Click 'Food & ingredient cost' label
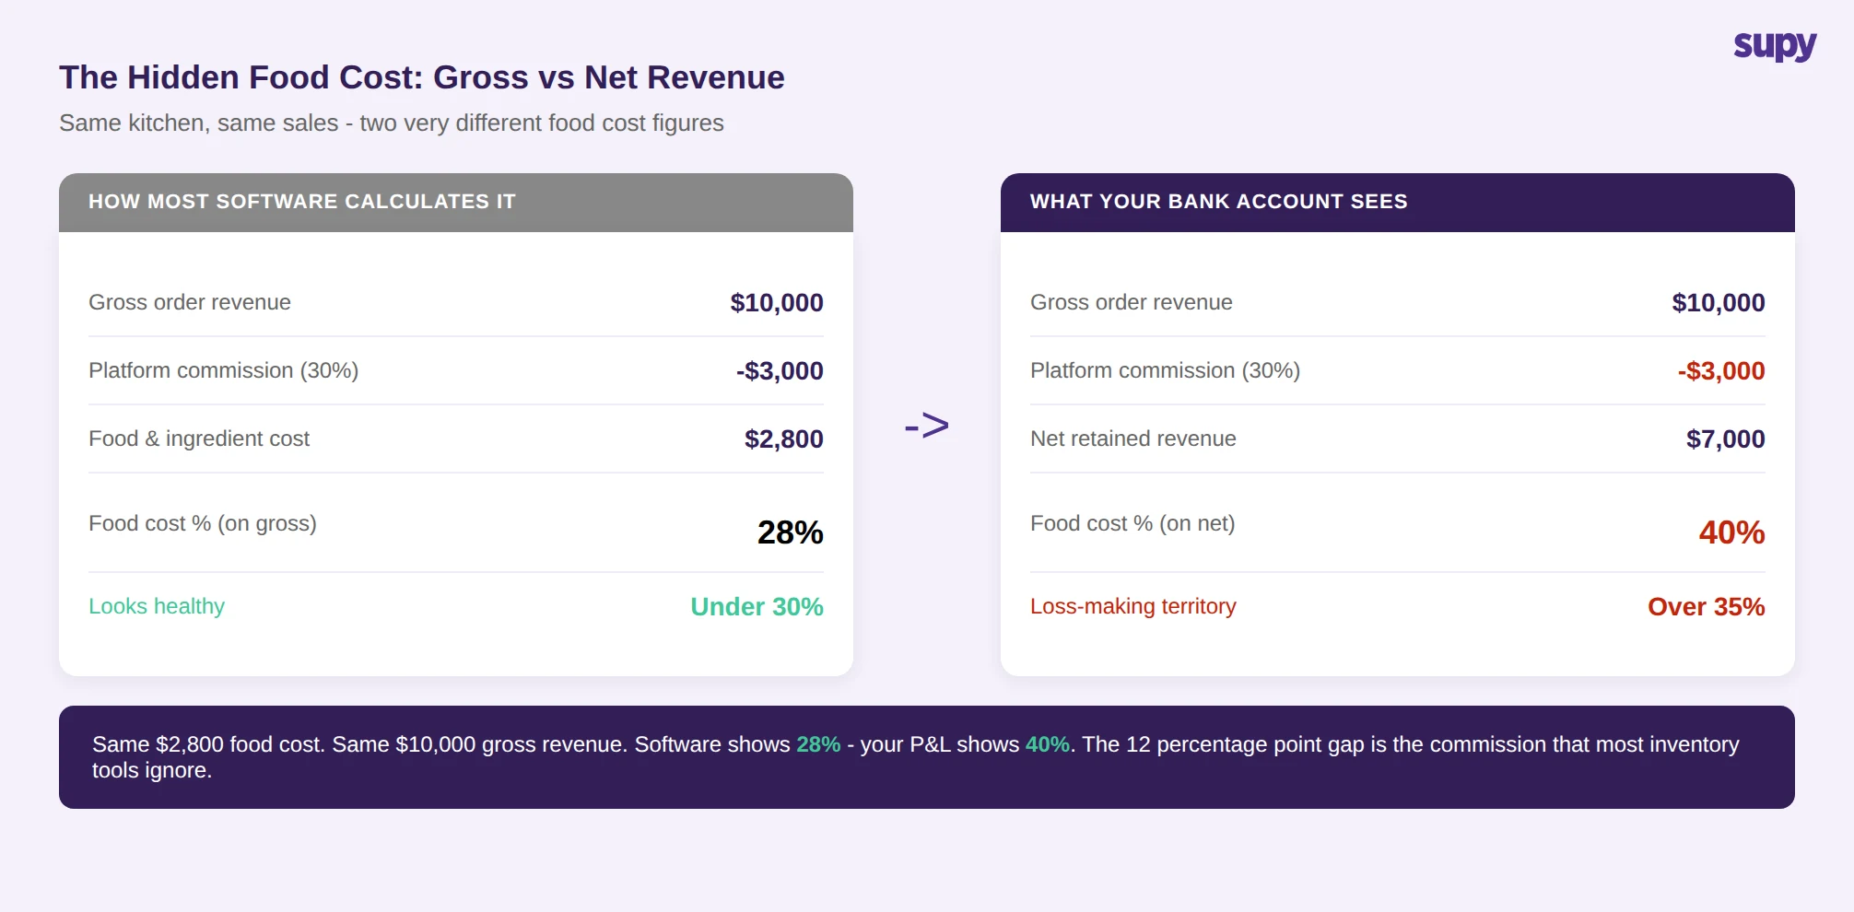This screenshot has height=912, width=1854. [x=199, y=438]
